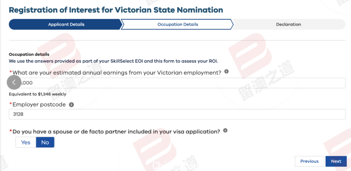Focus the estimated annual earnings input field
351x171 pixels.
click(x=177, y=83)
